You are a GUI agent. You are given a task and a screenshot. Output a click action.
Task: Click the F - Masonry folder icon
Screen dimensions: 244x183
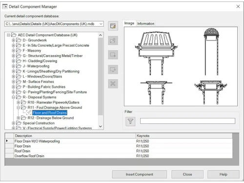[x=19, y=50]
